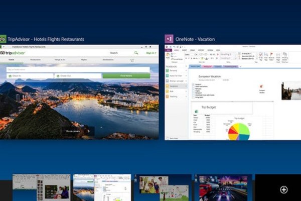Screen dimensions: 301x201
Task: Click the green Find Hotels button
Action: click(126, 76)
